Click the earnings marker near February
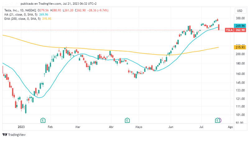The height and width of the screenshot is (142, 249). 43,120
